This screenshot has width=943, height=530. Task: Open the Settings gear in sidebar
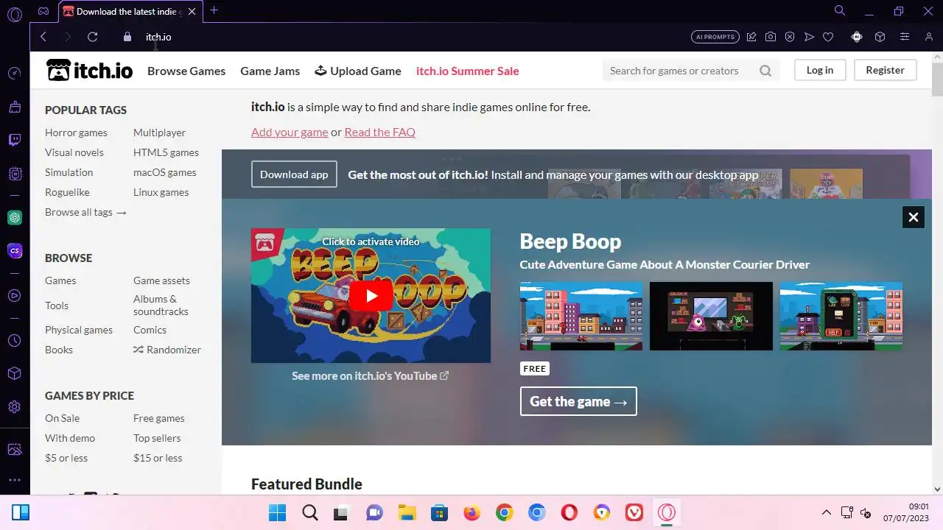click(15, 407)
